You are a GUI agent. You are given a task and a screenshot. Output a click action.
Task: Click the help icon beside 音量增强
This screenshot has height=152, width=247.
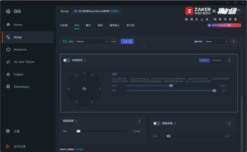[x=76, y=121]
